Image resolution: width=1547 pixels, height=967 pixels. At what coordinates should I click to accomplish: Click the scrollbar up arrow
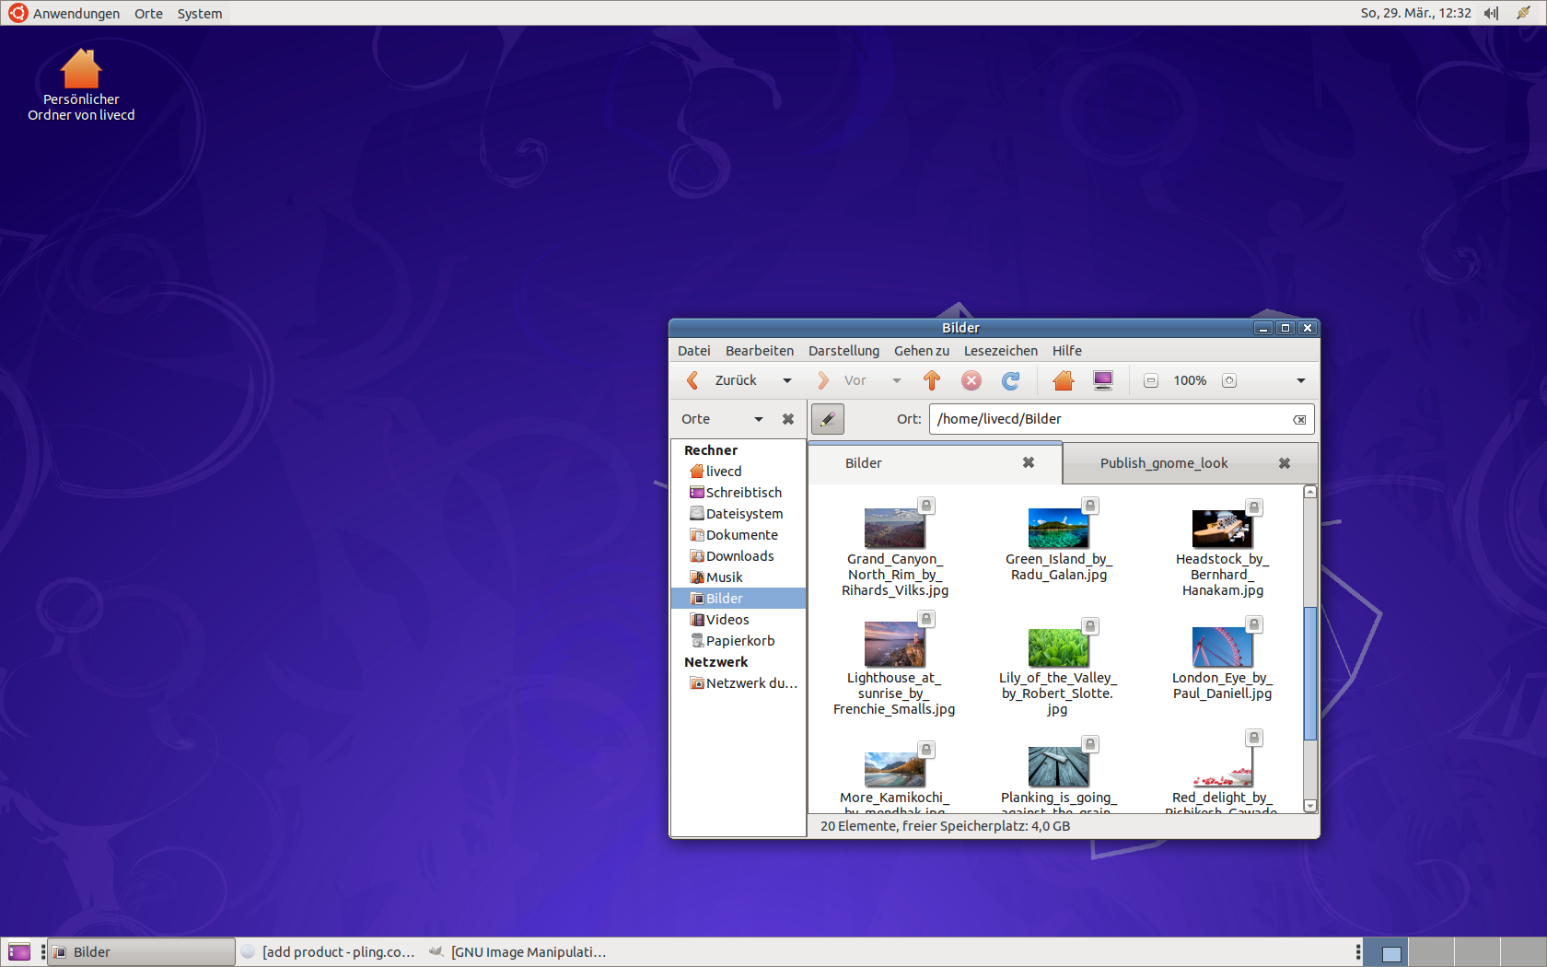1310,492
